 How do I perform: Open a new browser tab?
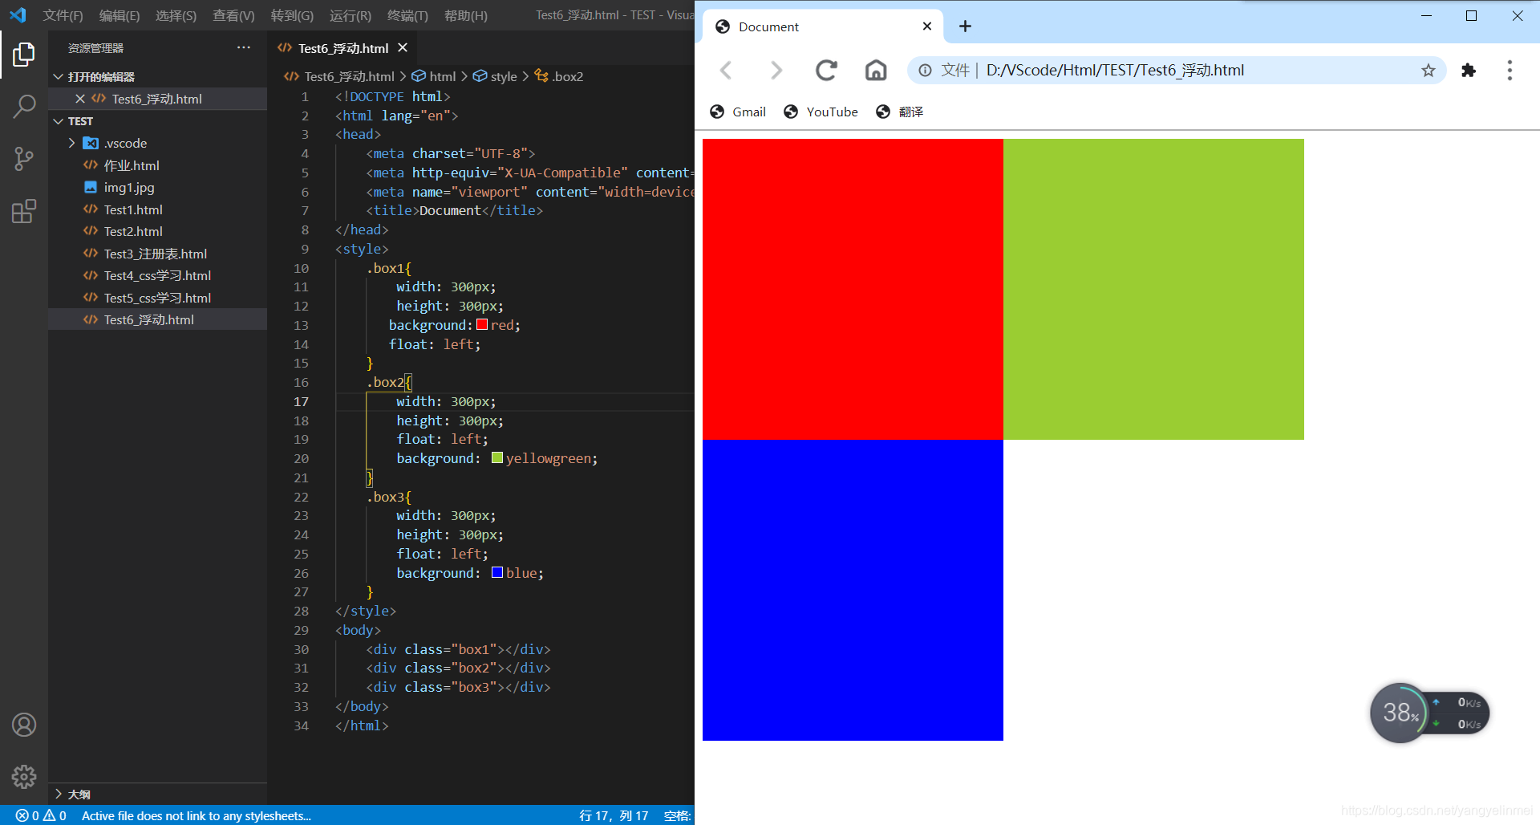coord(965,26)
